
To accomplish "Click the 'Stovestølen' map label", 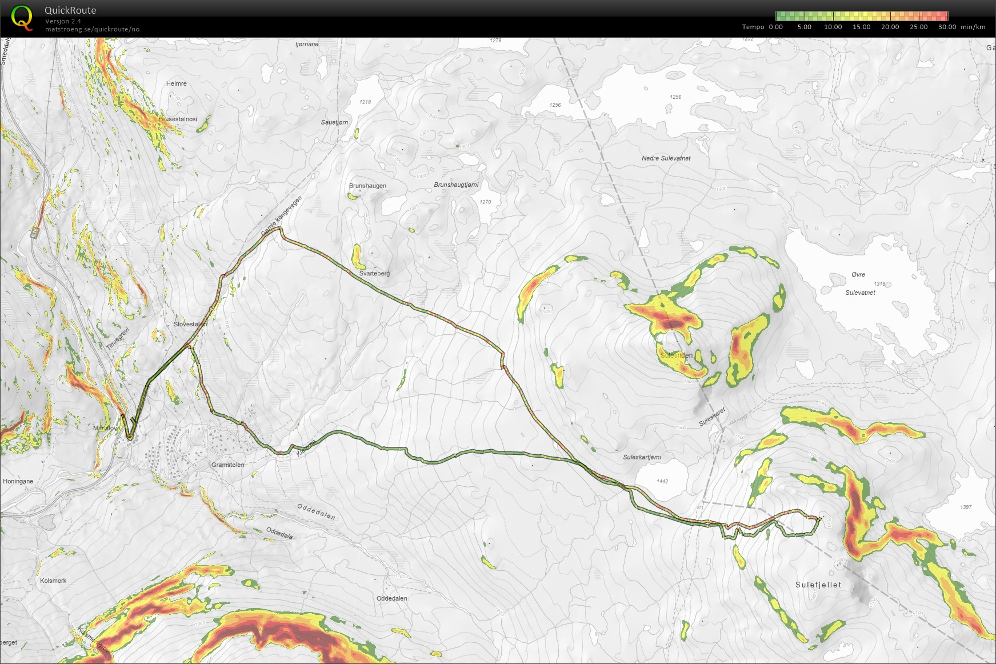I will (190, 324).
